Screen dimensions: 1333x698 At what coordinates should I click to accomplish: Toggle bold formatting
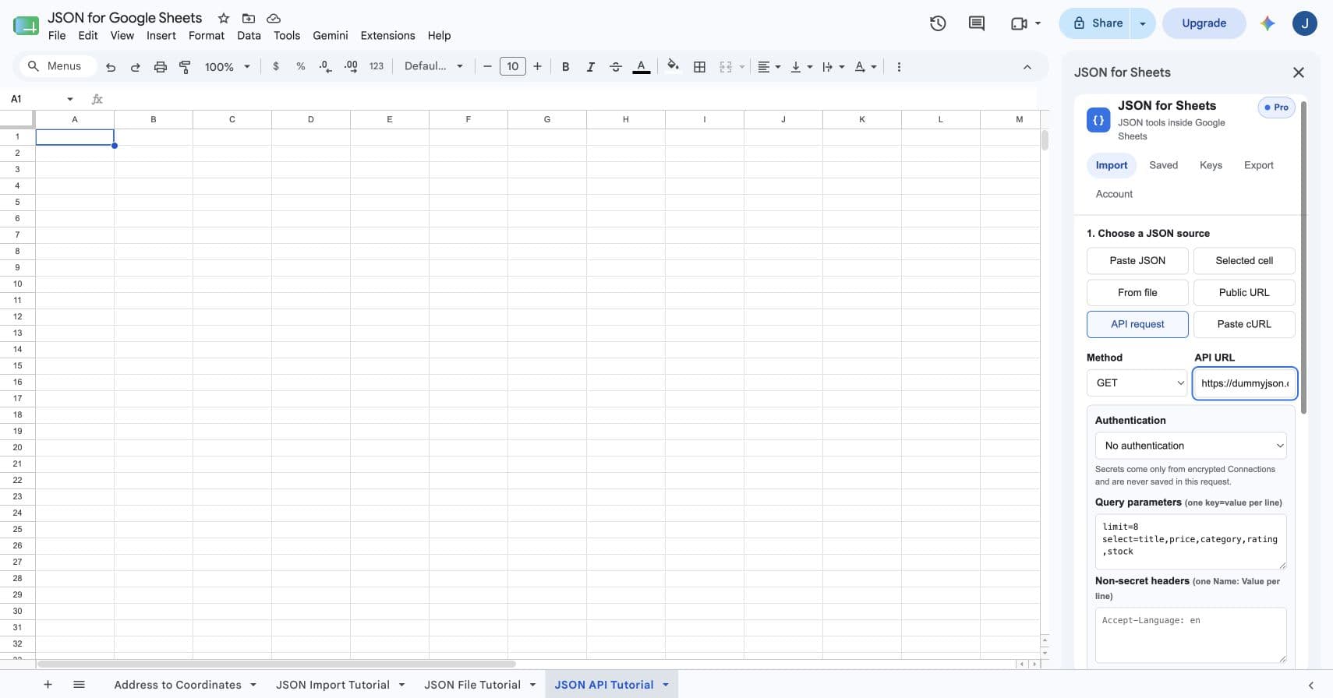pos(566,67)
